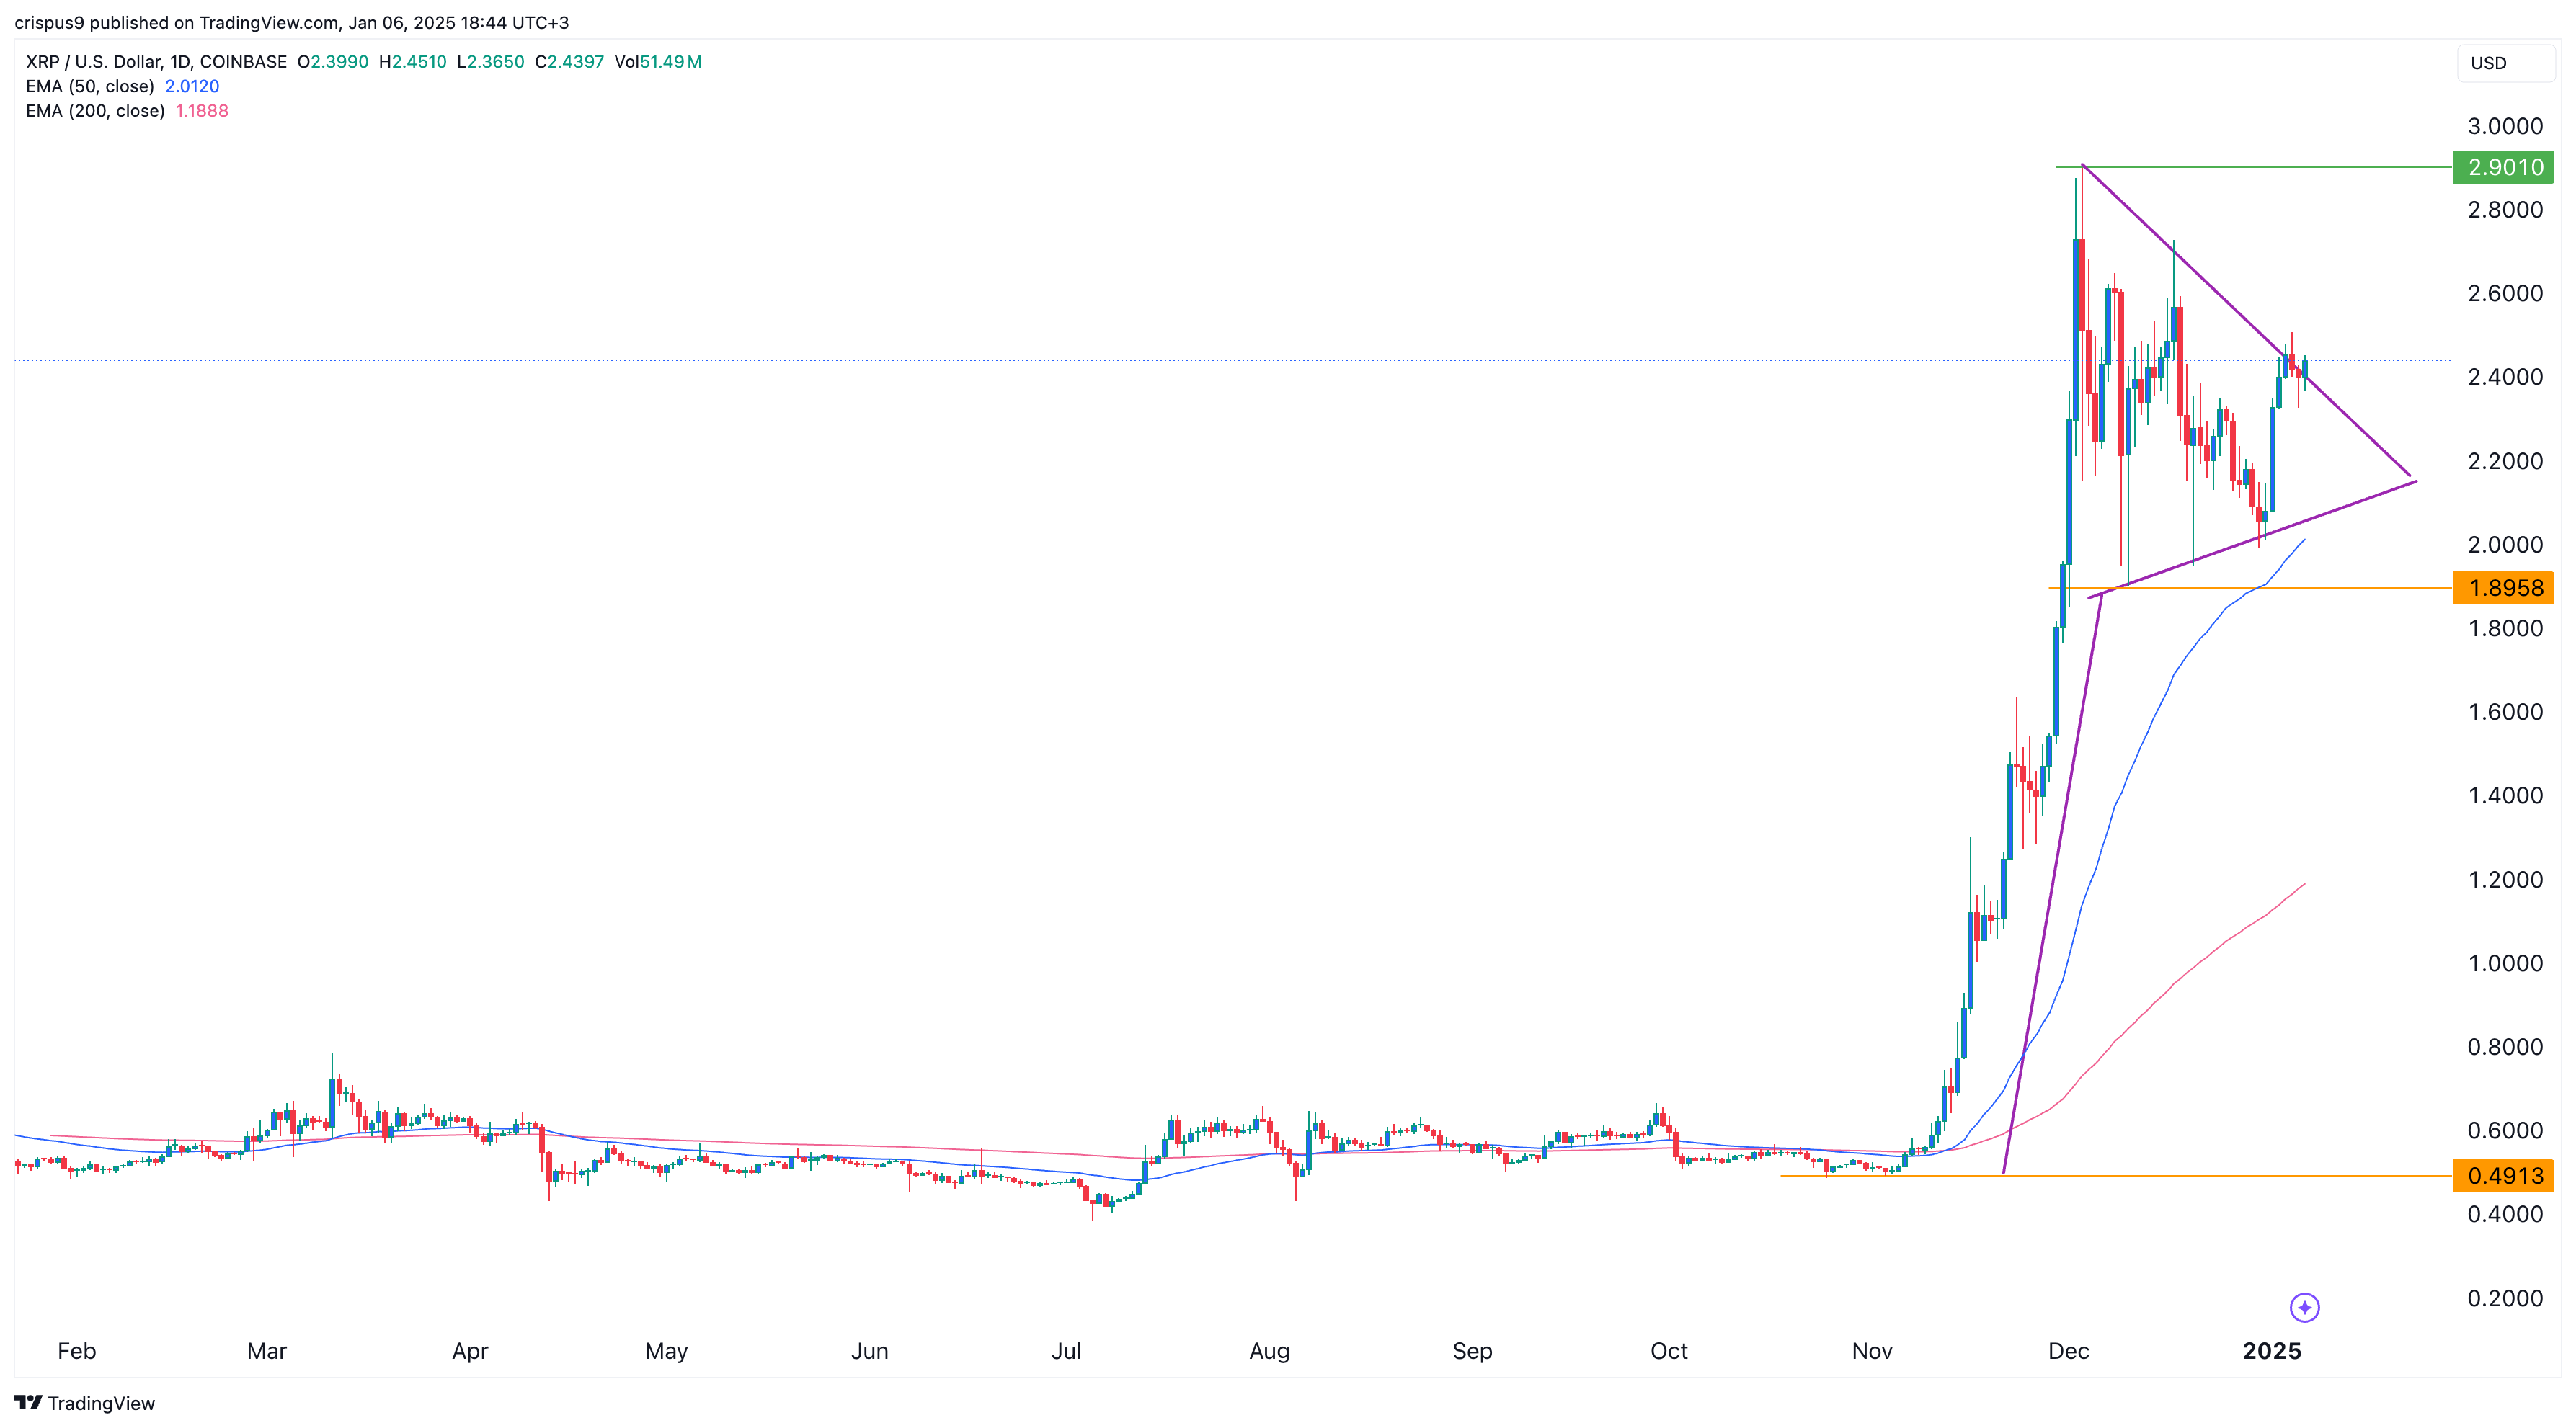Click Dec on the time axis

[2069, 1351]
